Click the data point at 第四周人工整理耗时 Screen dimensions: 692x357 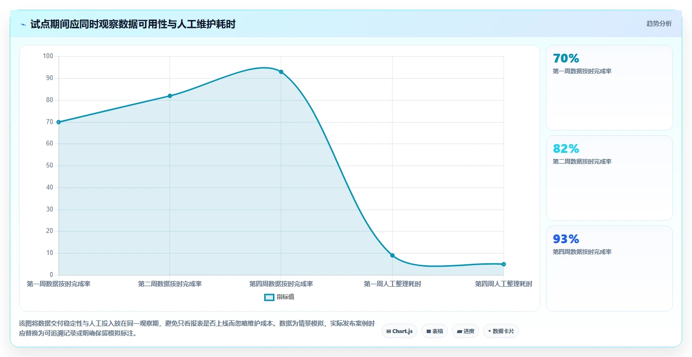pos(503,264)
